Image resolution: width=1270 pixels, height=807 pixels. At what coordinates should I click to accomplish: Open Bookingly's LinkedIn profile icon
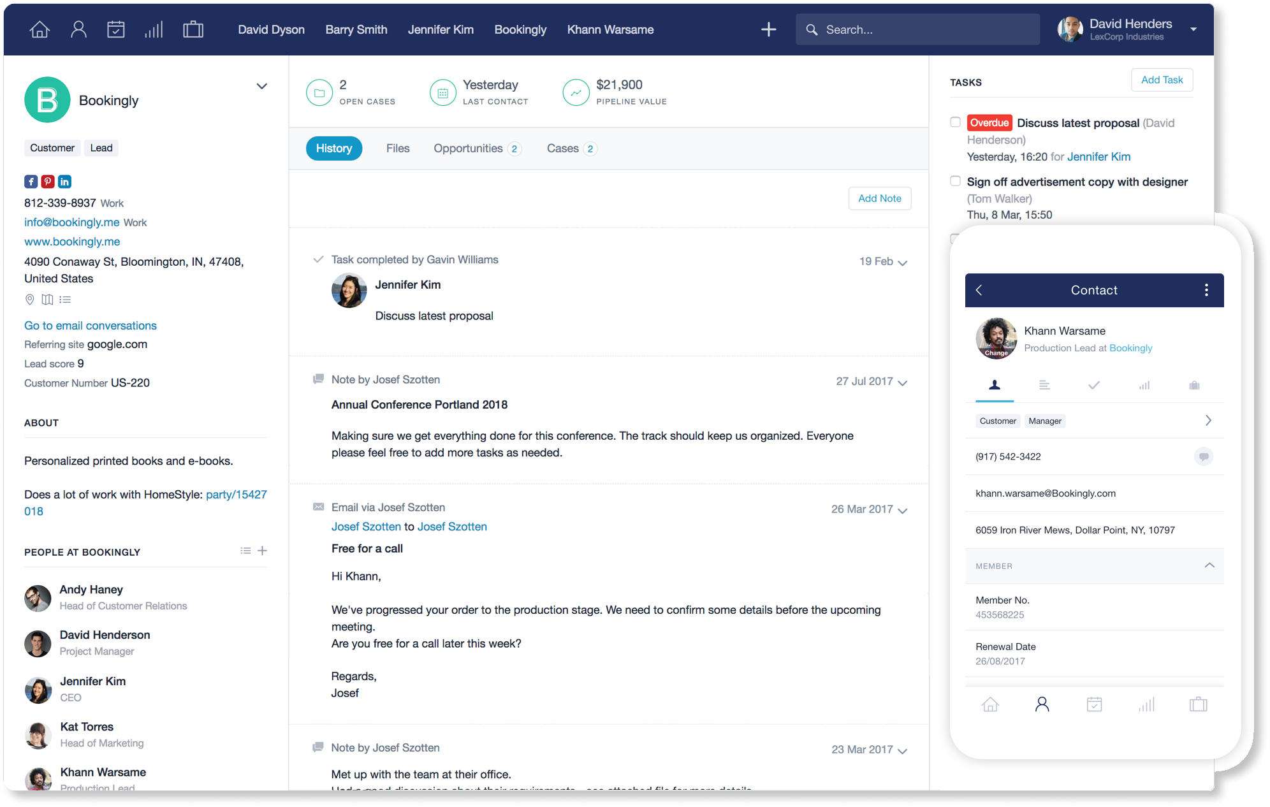pyautogui.click(x=65, y=182)
